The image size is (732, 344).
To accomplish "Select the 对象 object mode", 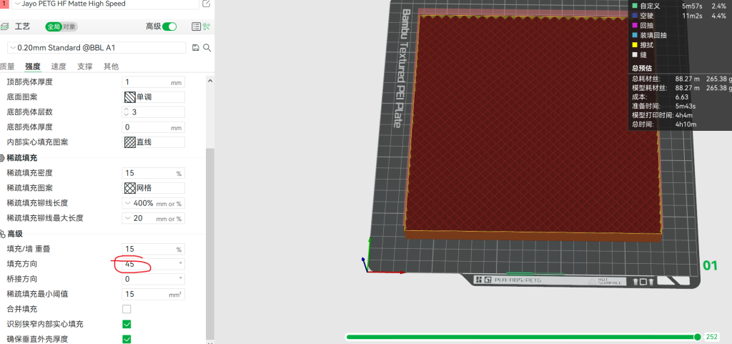I will (70, 26).
